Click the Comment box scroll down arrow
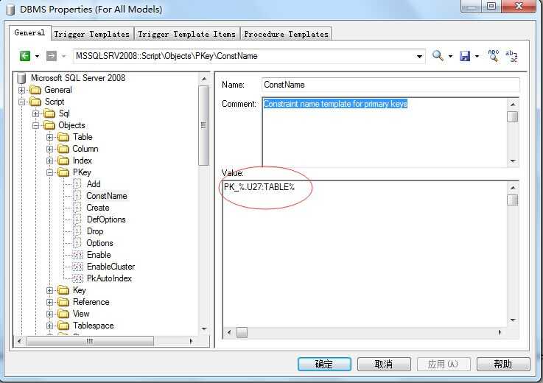Viewport: 543px width, 383px height. tap(513, 161)
